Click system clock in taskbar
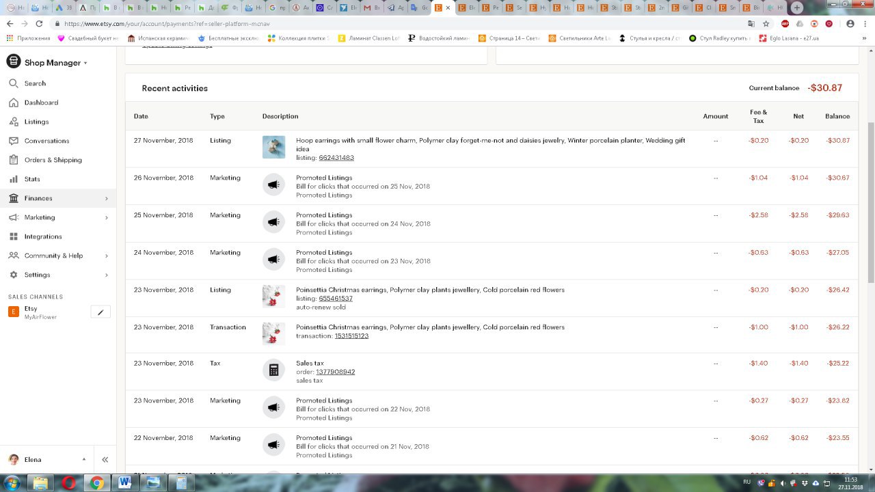The image size is (875, 492). (x=850, y=483)
